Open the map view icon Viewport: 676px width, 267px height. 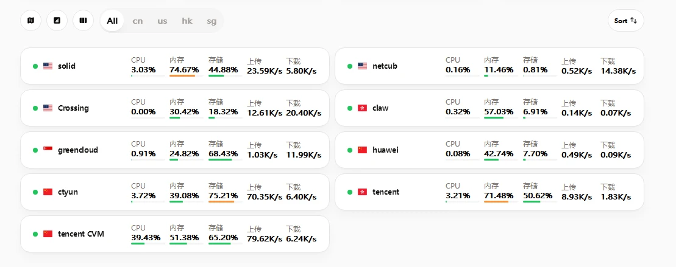pyautogui.click(x=30, y=21)
